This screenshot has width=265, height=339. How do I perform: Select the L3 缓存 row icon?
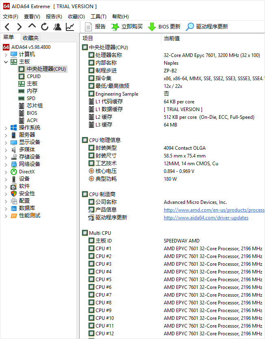[x=91, y=125]
